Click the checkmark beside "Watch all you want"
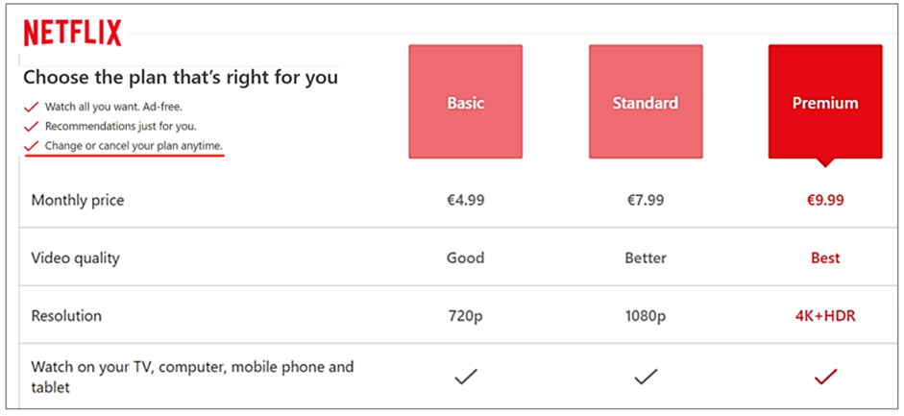Screen dimensions: 904x416 (x=31, y=107)
